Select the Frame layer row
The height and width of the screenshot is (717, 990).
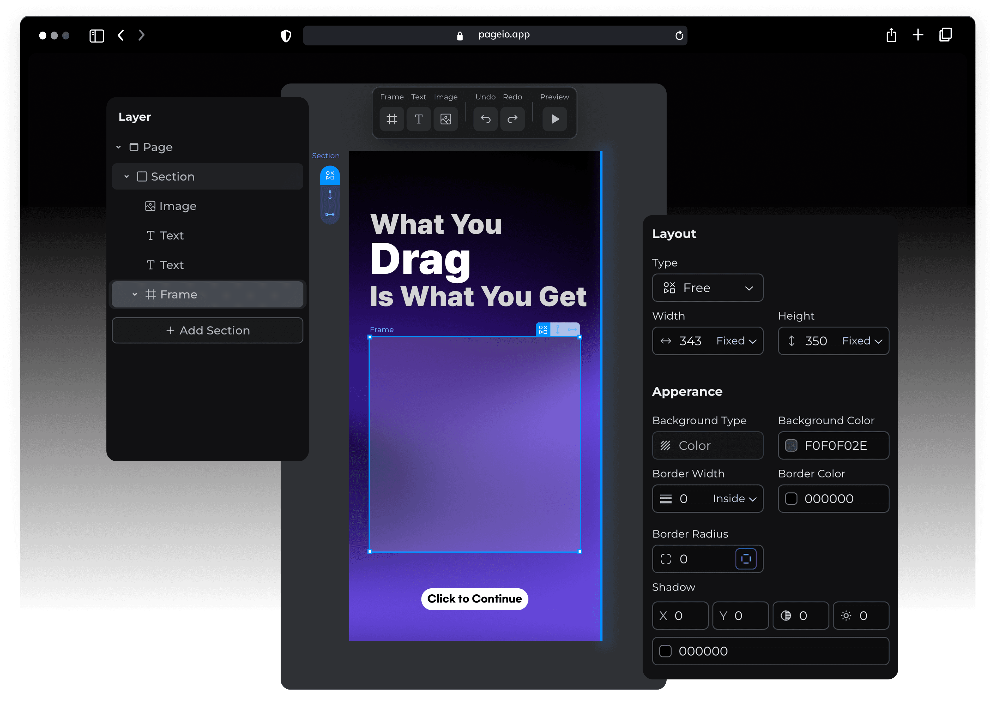(207, 294)
